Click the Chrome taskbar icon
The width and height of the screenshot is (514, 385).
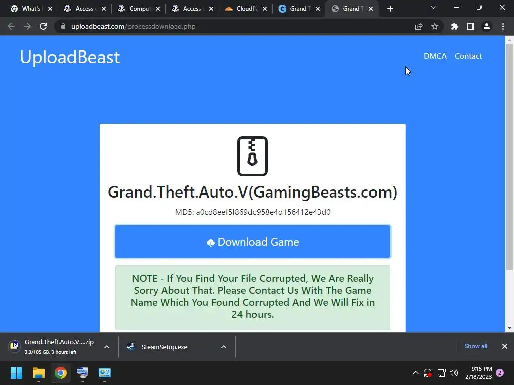click(x=61, y=373)
